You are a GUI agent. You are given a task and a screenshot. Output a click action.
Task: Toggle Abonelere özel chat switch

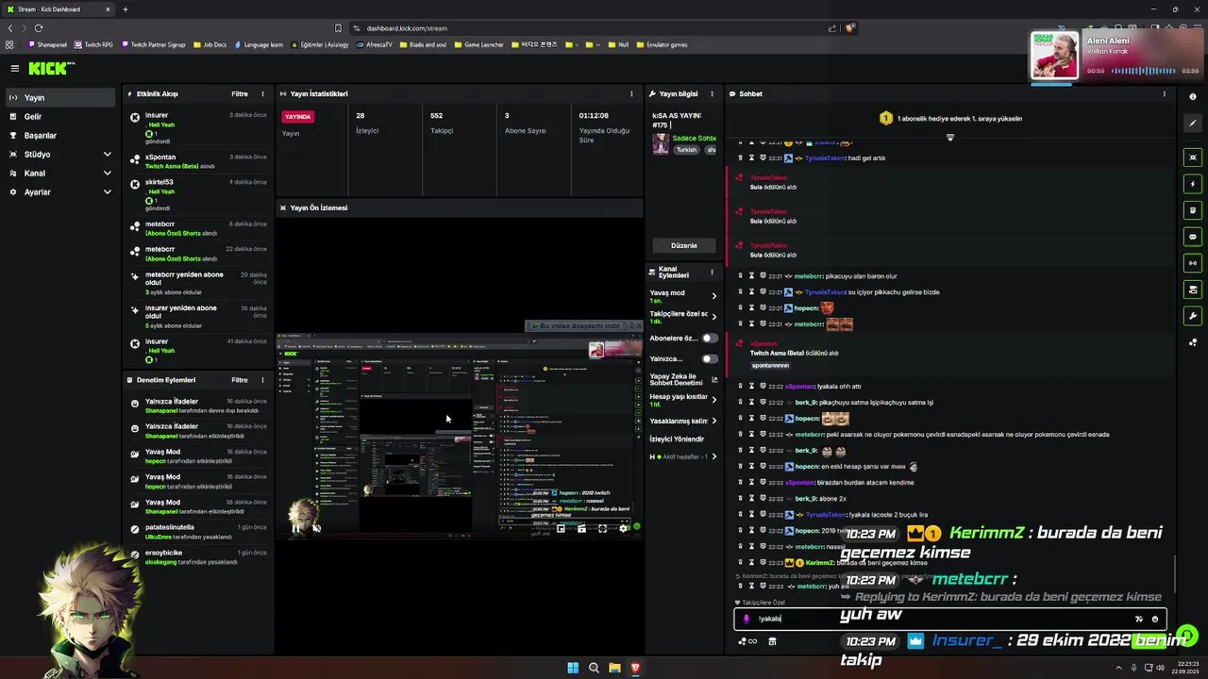(x=709, y=338)
